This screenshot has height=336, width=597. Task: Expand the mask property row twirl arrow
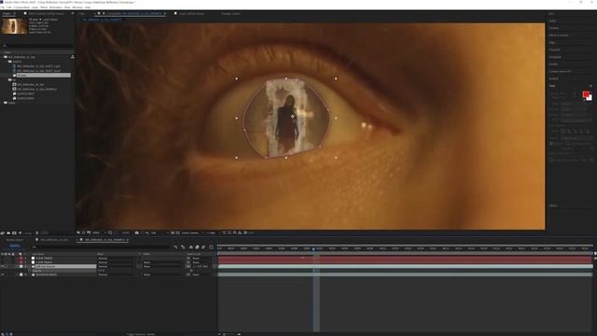tap(30, 271)
